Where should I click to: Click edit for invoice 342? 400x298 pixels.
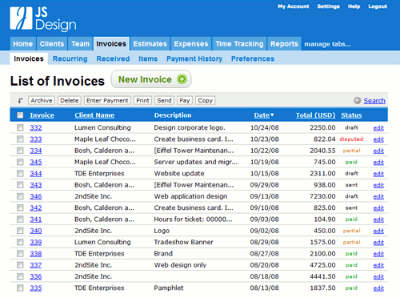(378, 208)
